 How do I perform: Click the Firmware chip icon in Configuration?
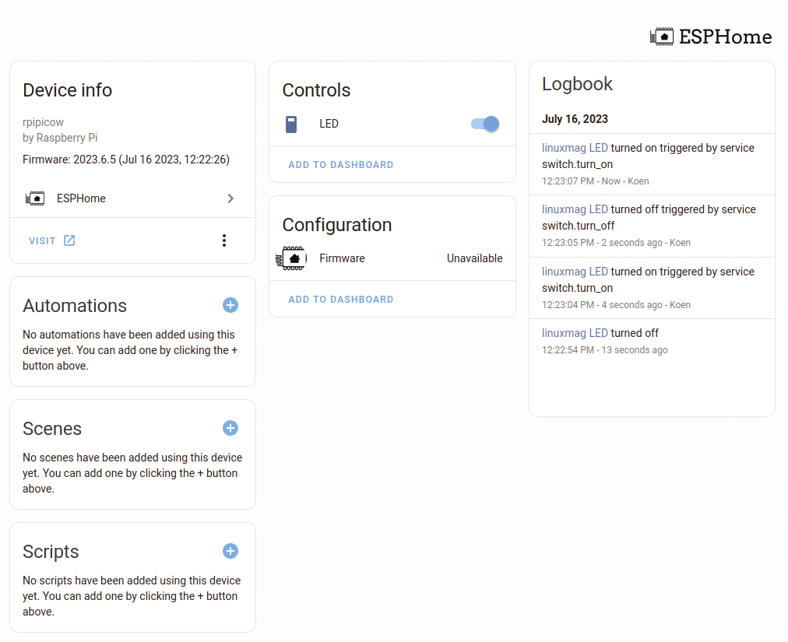click(291, 258)
